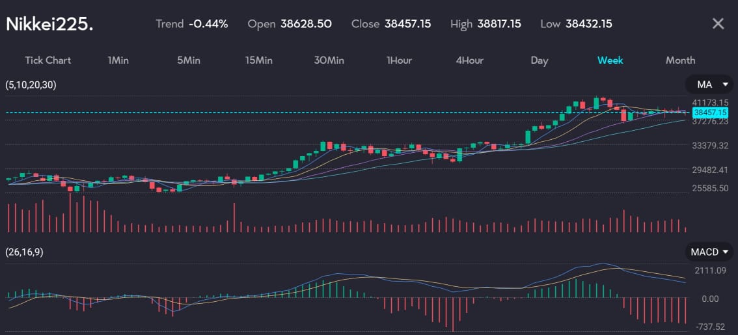The height and width of the screenshot is (335, 738).
Task: Select the 5Min timeframe
Action: pos(189,60)
